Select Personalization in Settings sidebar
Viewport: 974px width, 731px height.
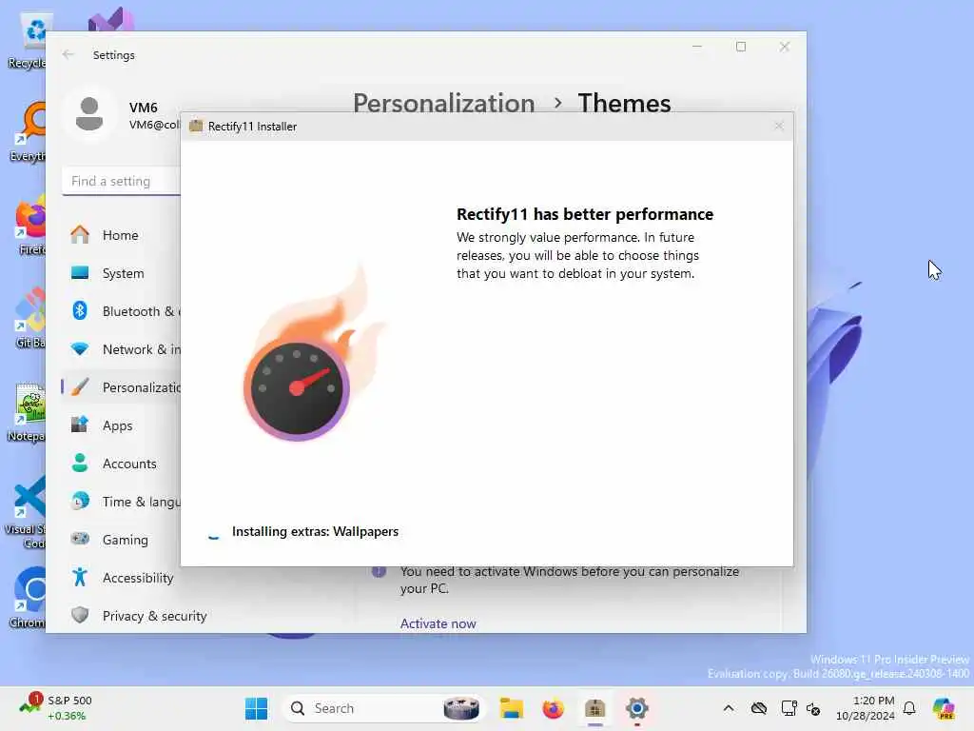pyautogui.click(x=121, y=387)
